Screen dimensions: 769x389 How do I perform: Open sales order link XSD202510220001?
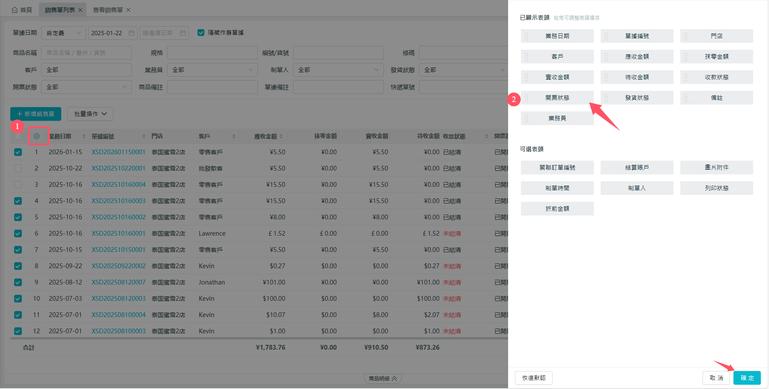118,168
